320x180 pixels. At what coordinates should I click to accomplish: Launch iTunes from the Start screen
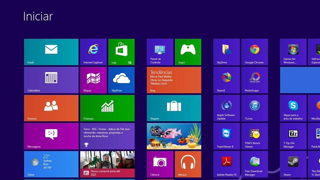254,108
